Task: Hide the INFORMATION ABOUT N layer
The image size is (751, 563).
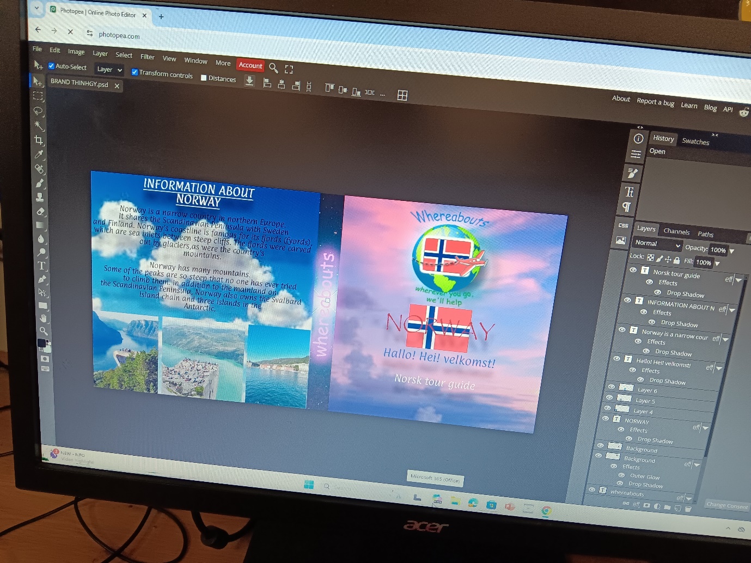Action: tap(627, 300)
